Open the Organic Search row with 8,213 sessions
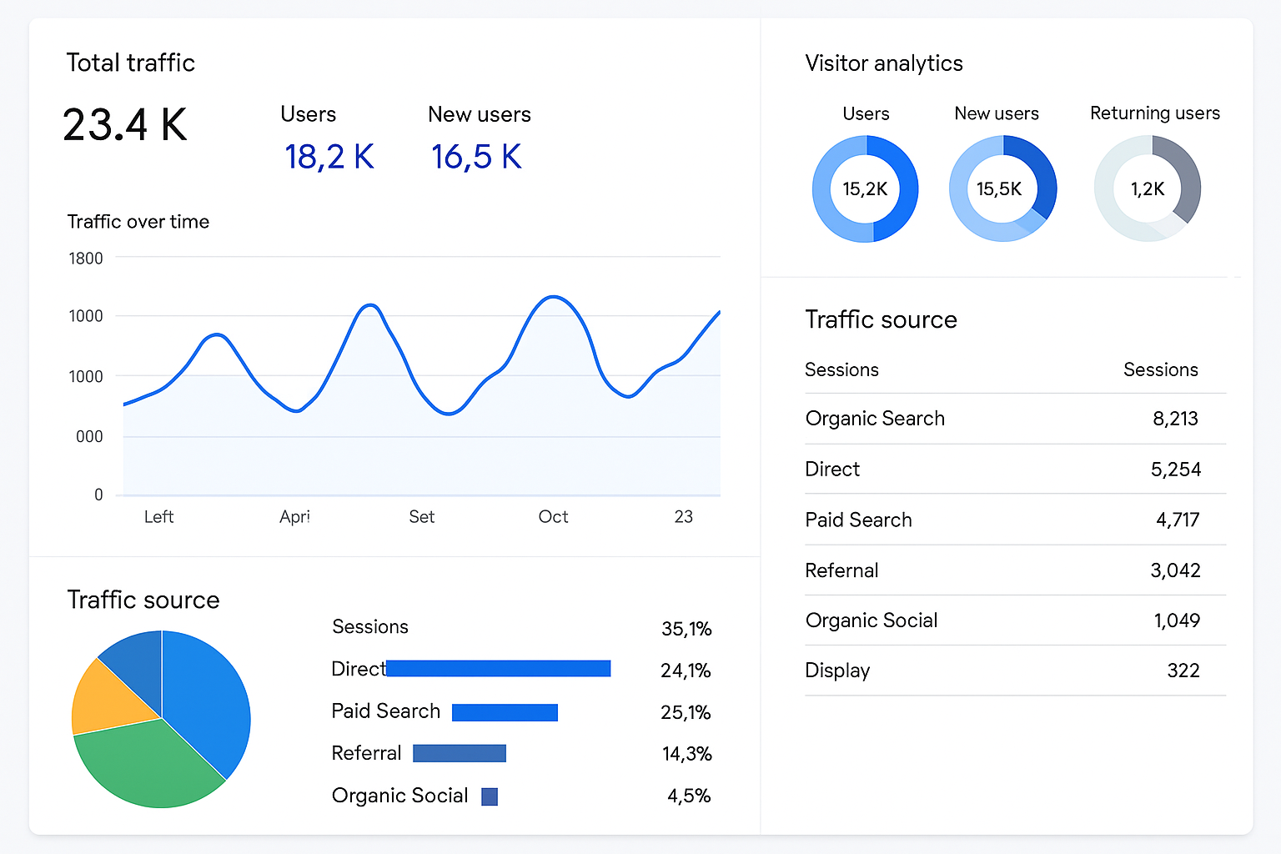This screenshot has height=854, width=1281. click(x=1014, y=419)
